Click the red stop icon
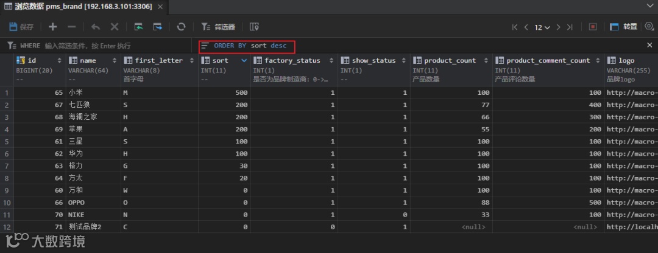 (593, 27)
